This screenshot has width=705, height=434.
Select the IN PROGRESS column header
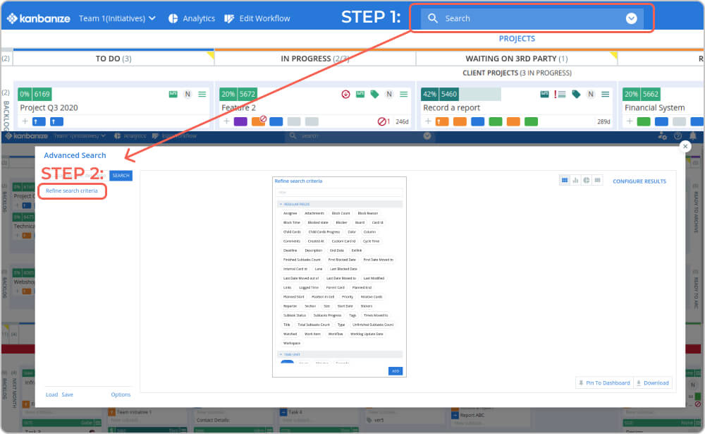pos(314,59)
